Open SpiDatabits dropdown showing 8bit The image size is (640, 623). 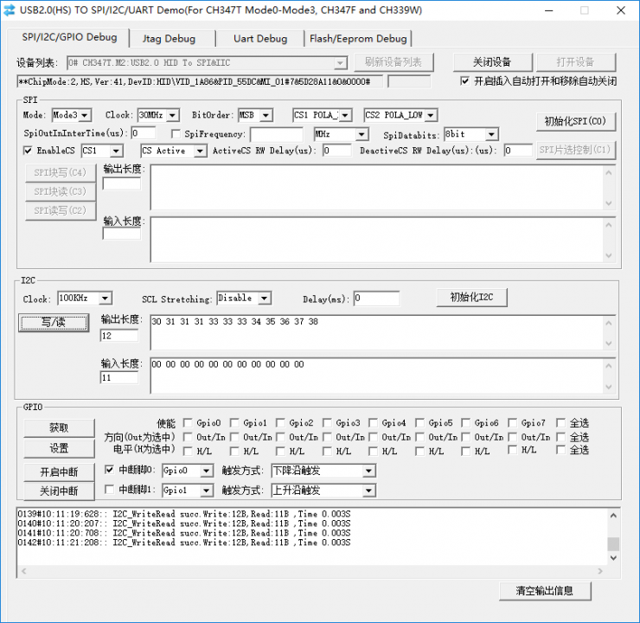pos(471,134)
